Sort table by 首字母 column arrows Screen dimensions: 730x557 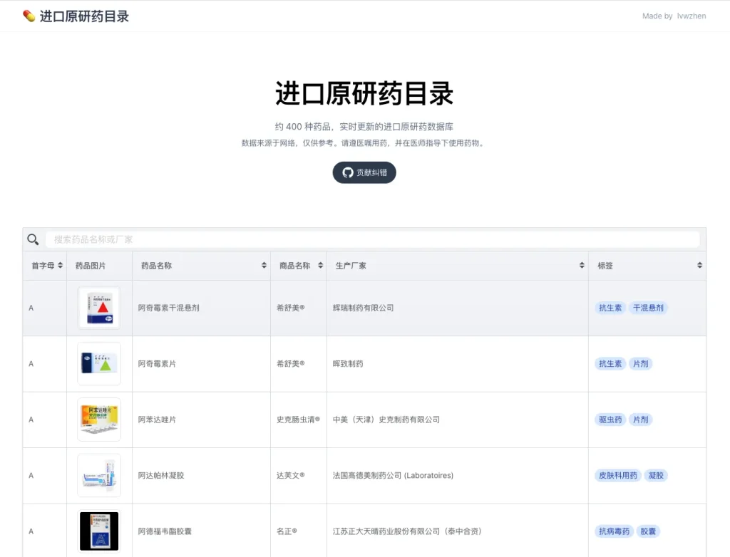(x=61, y=266)
